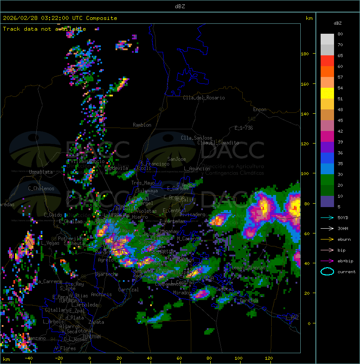The image size is (360, 364).
Task: Click the '30HM' legend label
Action: pyautogui.click(x=343, y=229)
